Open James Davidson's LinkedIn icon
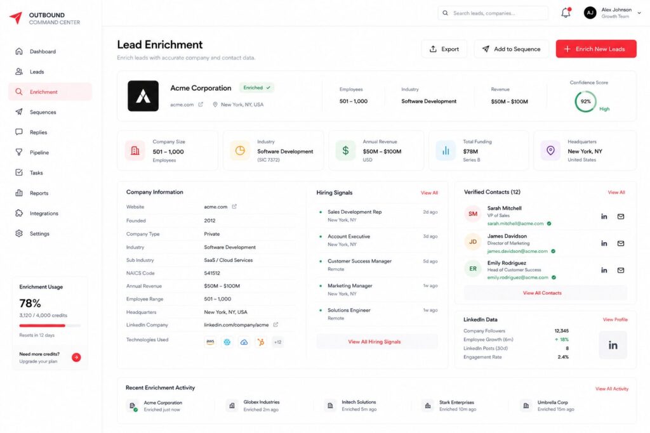The width and height of the screenshot is (650, 433). 604,243
